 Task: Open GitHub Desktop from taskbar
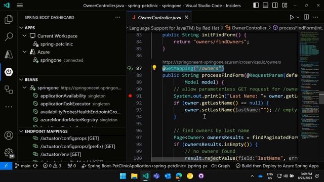201,176
